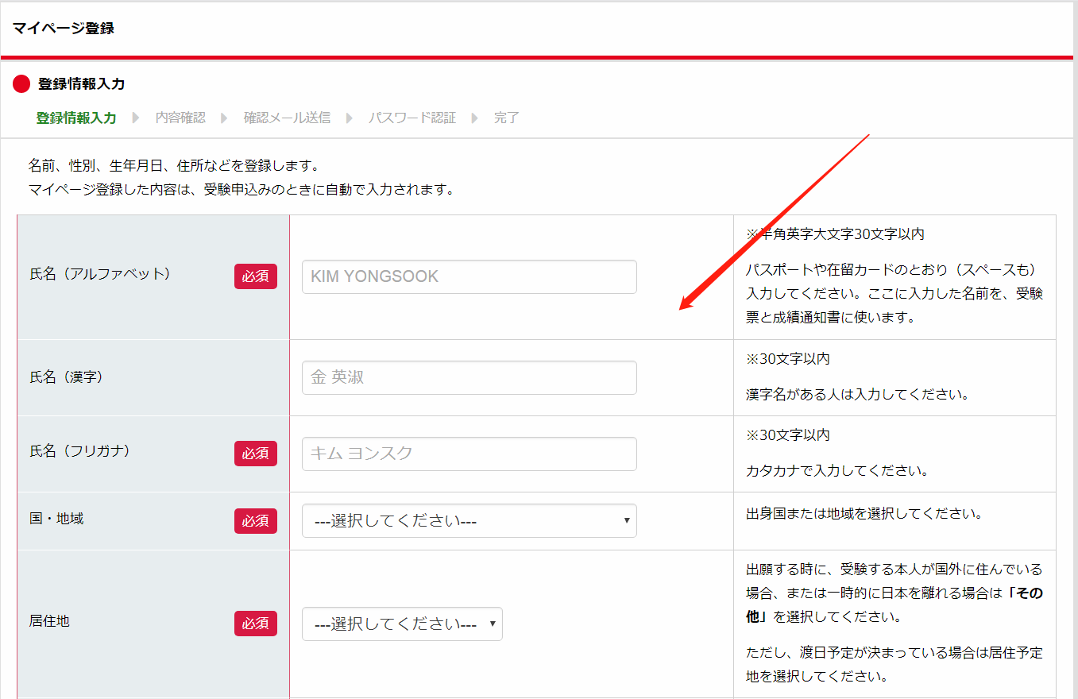Click the dropdown arrow in the 国・地域 selector

(625, 520)
